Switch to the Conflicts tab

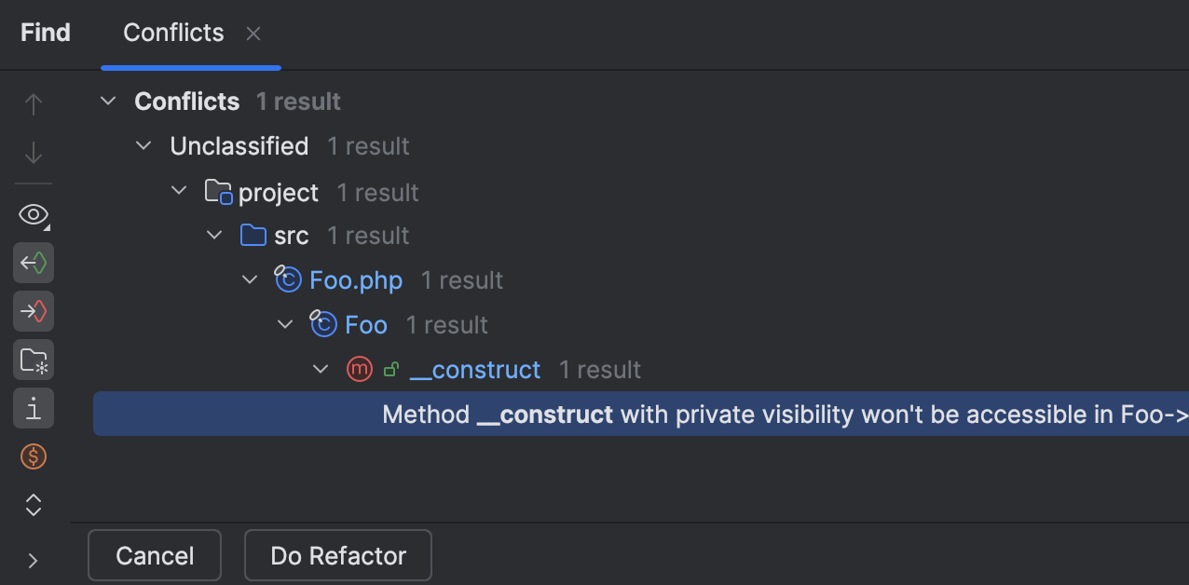pyautogui.click(x=173, y=33)
